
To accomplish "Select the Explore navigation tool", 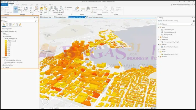I will [16, 10].
